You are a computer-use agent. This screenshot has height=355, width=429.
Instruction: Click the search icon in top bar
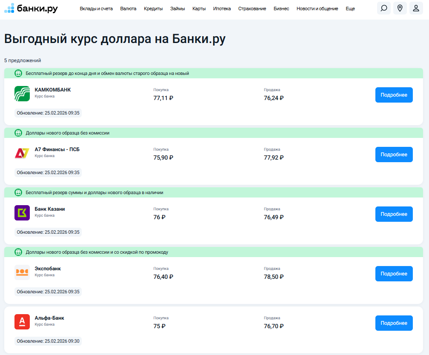pyautogui.click(x=383, y=8)
